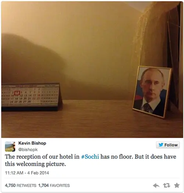The width and height of the screenshot is (184, 193).
Task: Click the retweet icon
Action: [x=167, y=185]
